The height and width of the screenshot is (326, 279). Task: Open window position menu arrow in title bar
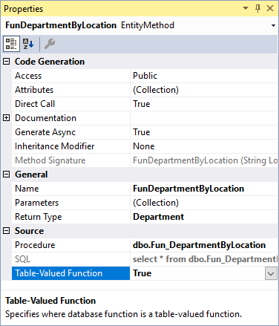pyautogui.click(x=246, y=8)
